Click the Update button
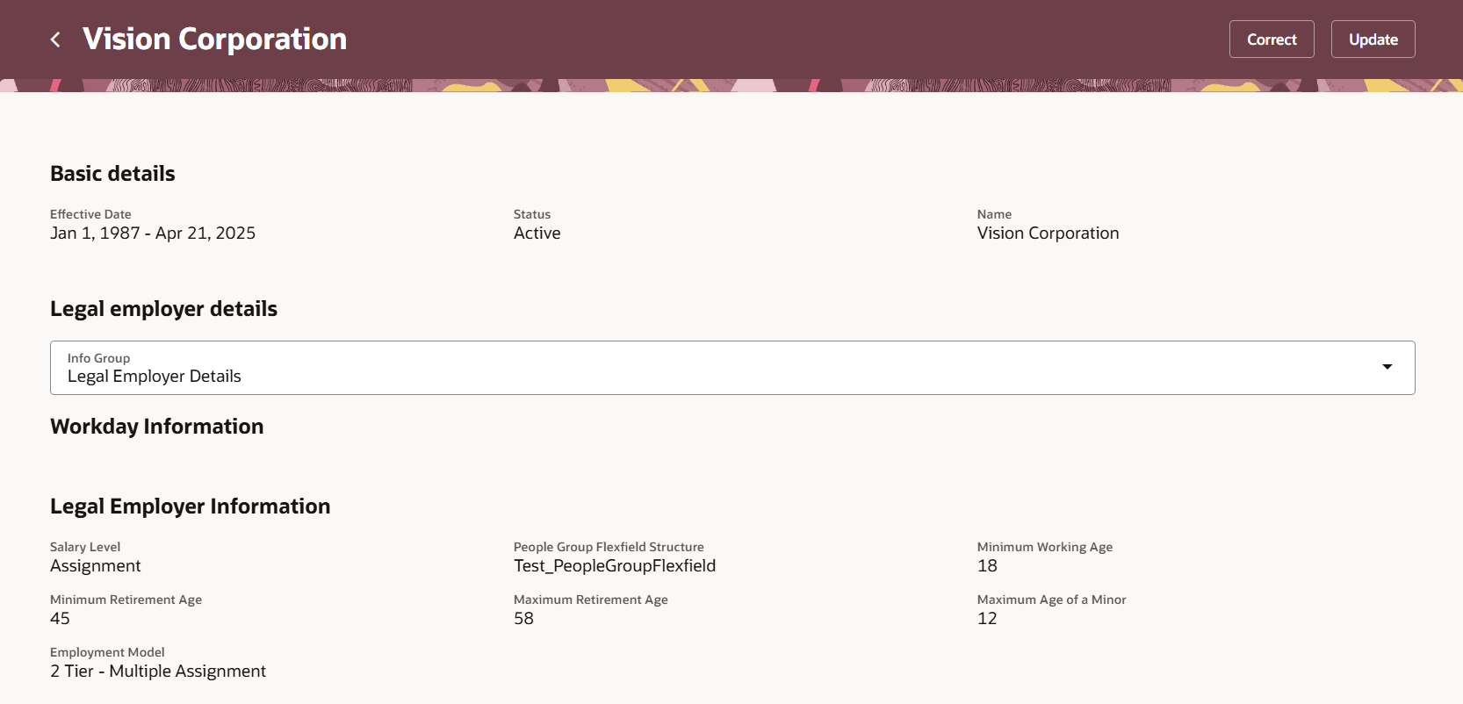Image resolution: width=1463 pixels, height=704 pixels. (x=1373, y=40)
